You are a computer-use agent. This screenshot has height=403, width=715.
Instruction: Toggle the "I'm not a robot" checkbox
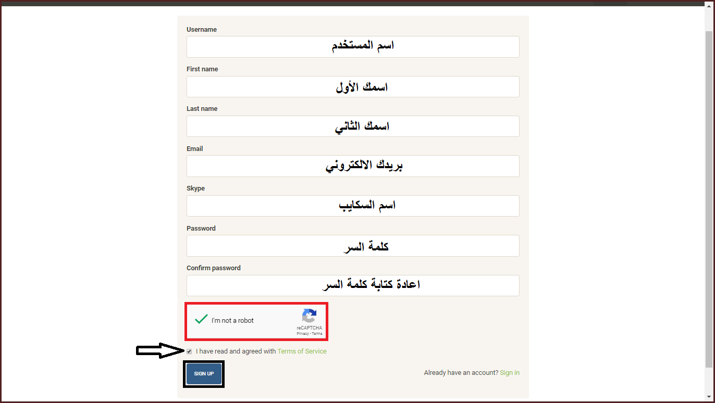point(201,320)
